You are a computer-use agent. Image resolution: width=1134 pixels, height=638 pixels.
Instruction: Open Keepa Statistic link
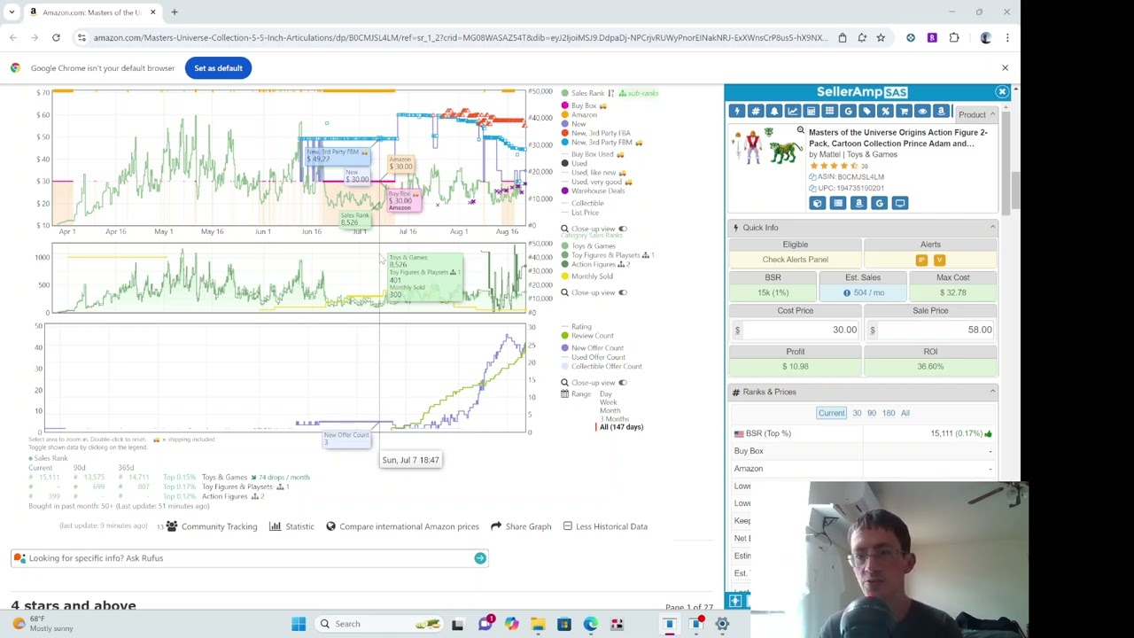[291, 526]
